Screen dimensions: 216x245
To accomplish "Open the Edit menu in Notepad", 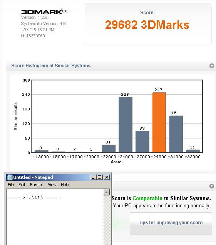I will [22, 185].
